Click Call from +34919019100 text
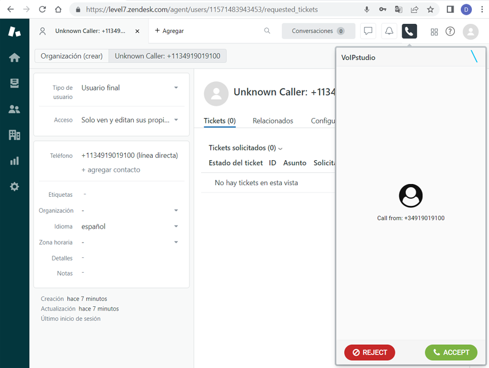Viewport: 489px width, 368px height. [411, 218]
